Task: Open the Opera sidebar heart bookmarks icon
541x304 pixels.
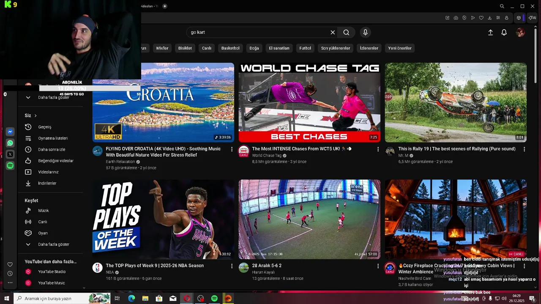Action: (10, 265)
